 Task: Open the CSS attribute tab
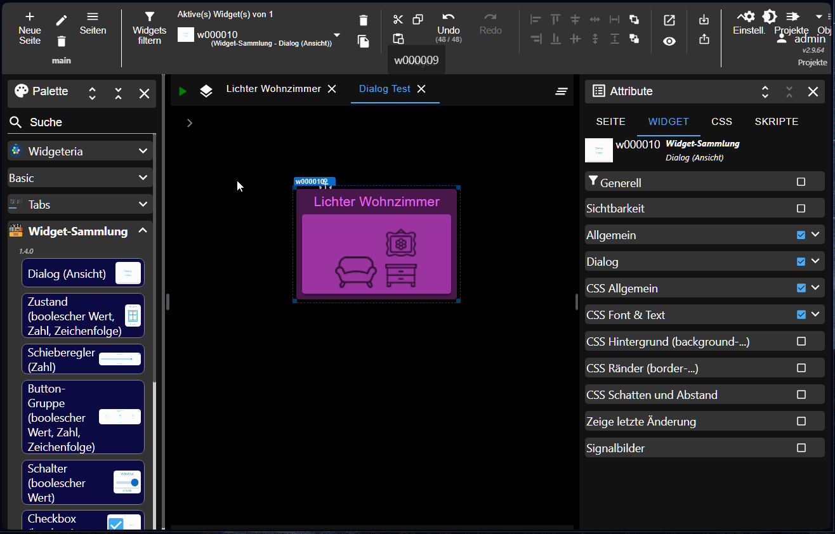tap(722, 122)
